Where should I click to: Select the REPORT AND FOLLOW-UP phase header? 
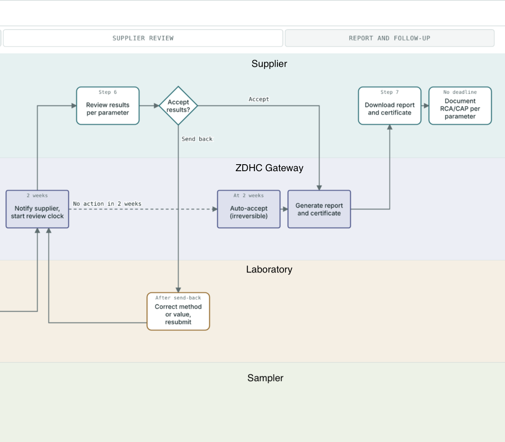pos(389,38)
